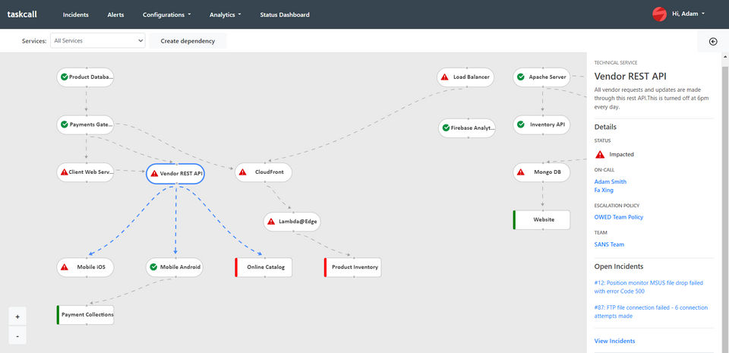Viewport: 729px width, 353px height.
Task: Zoom out with the minus button
Action: [x=17, y=335]
